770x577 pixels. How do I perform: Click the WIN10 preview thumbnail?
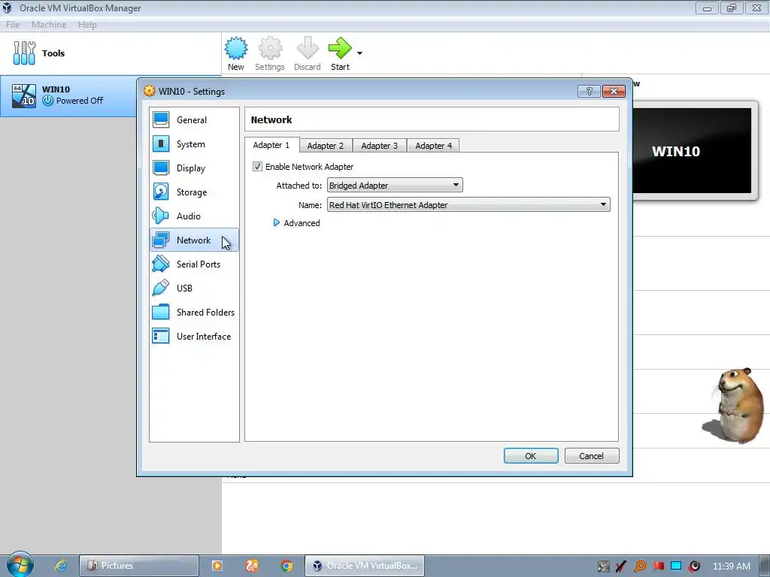[692, 150]
